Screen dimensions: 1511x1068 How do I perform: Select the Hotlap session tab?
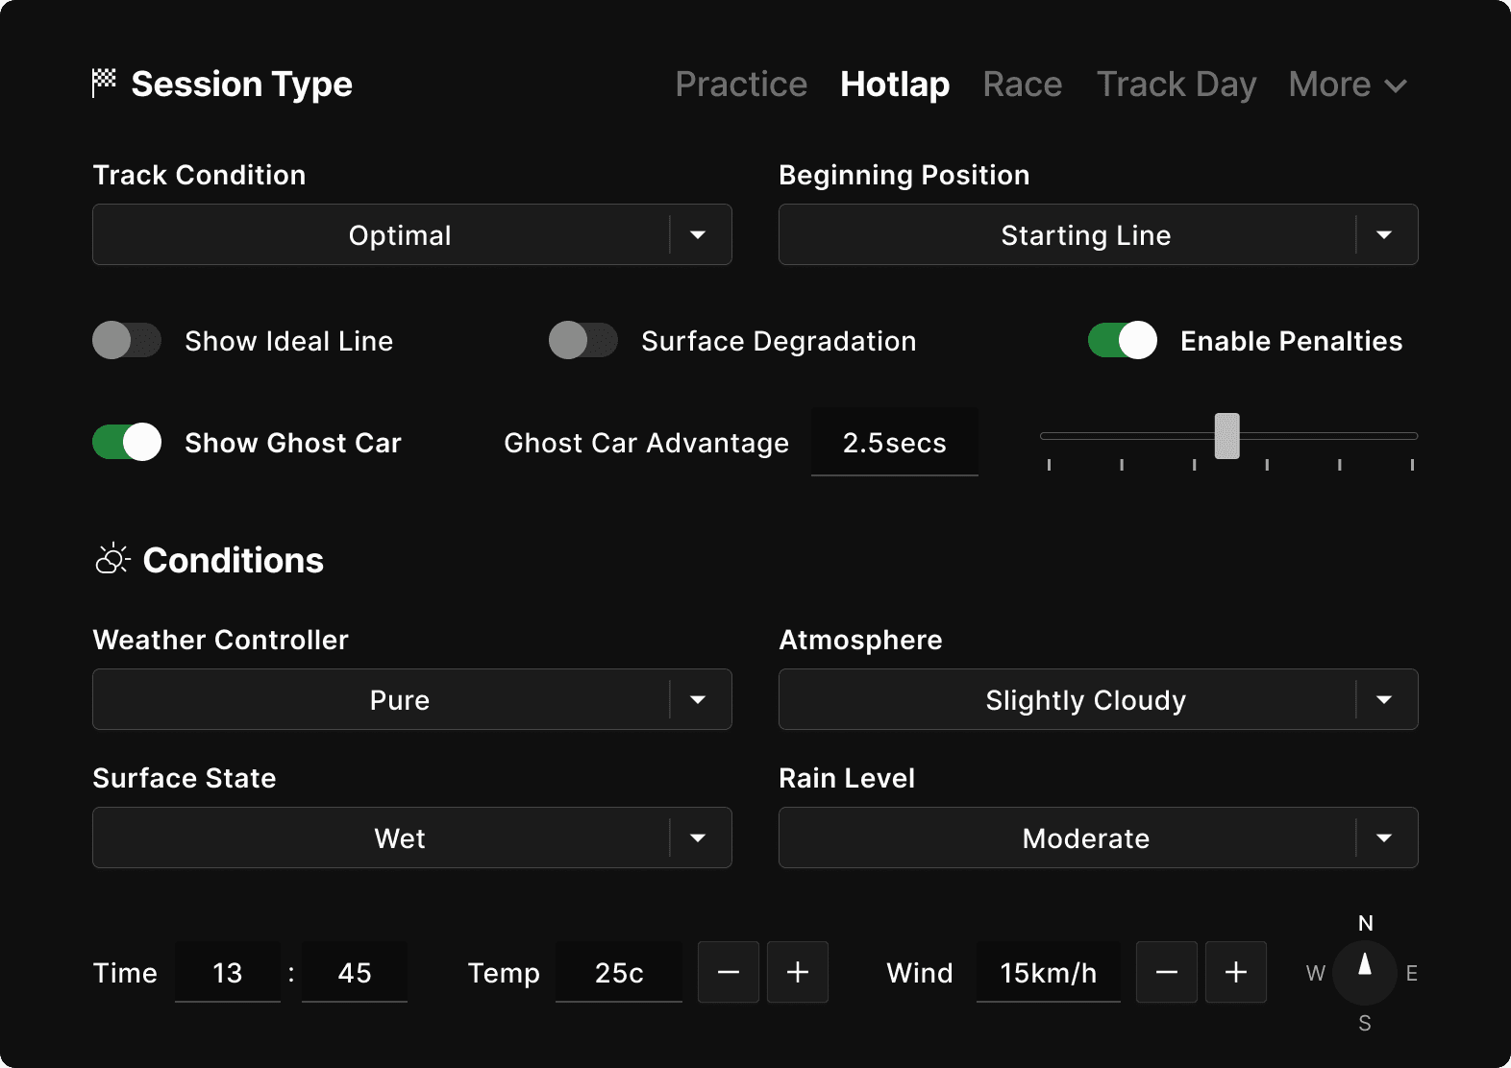[x=895, y=85]
